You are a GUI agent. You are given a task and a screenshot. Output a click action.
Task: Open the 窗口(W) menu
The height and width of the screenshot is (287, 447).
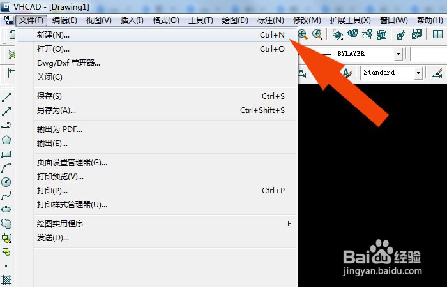click(x=394, y=20)
